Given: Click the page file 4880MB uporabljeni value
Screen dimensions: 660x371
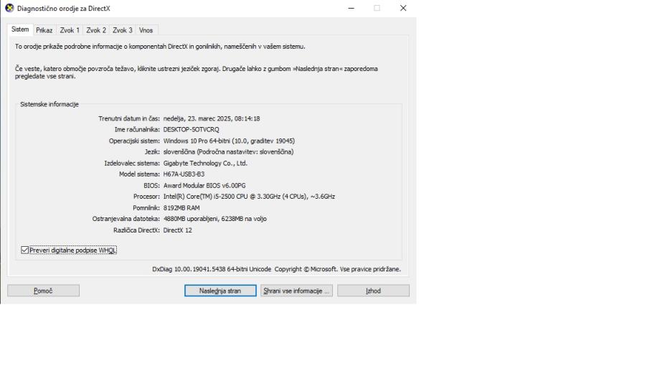Looking at the screenshot, I should (x=215, y=219).
